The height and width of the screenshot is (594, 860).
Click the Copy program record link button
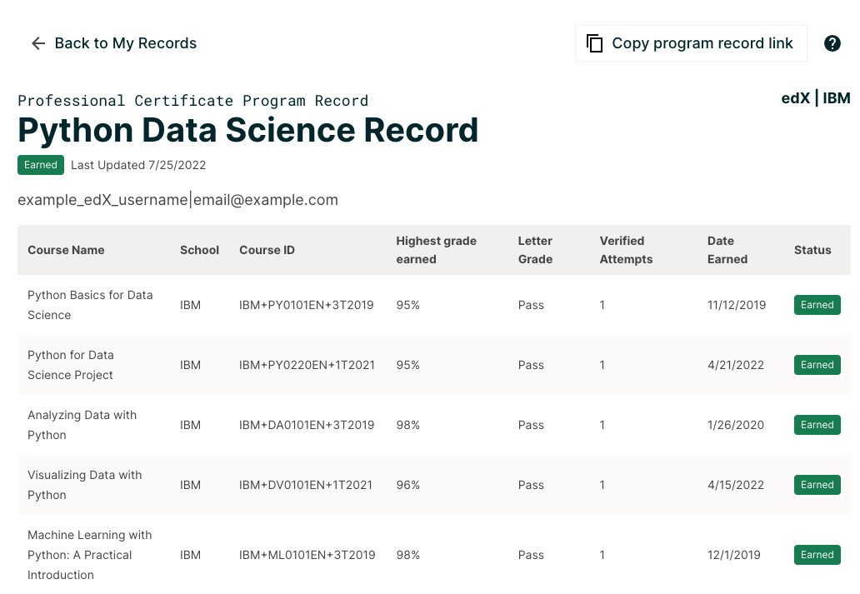tap(690, 42)
